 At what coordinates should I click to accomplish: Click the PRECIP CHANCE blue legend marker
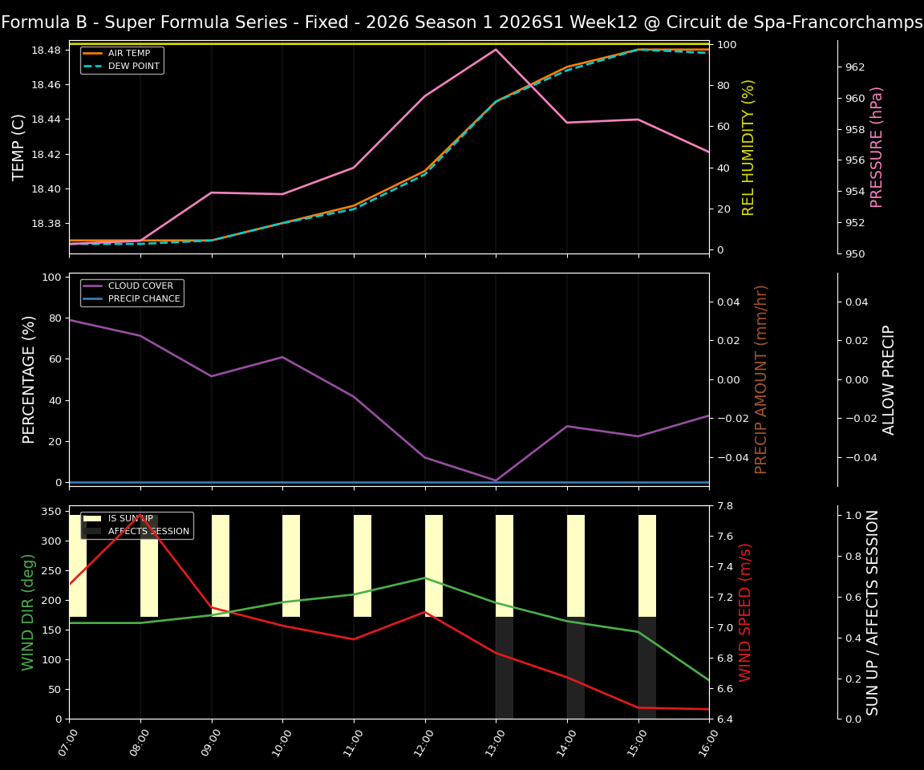pyautogui.click(x=93, y=298)
